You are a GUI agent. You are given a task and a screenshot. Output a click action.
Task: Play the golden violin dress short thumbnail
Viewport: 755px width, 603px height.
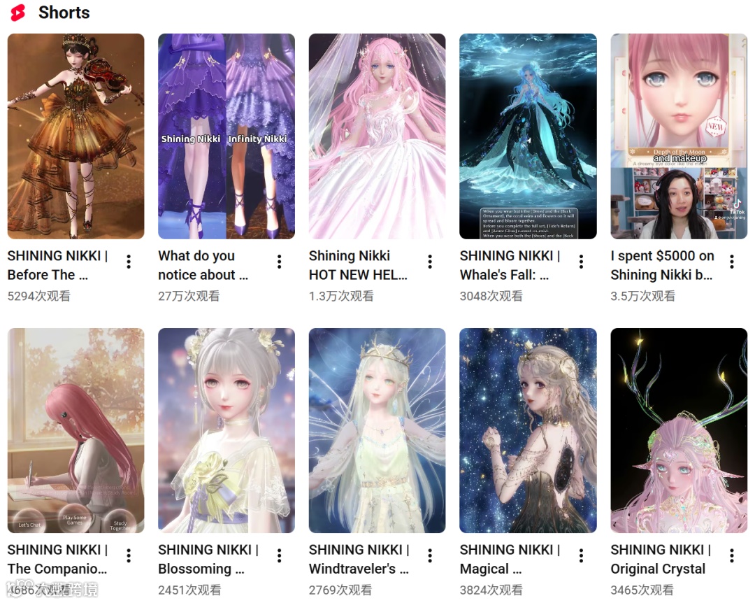click(75, 136)
